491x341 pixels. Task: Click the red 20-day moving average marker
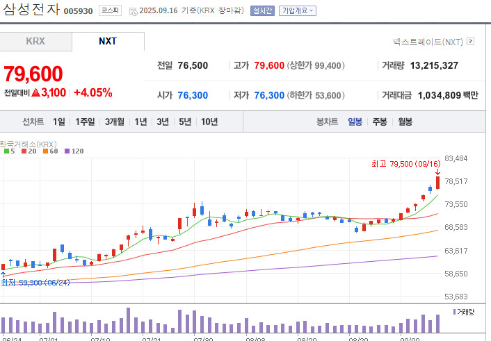pos(24,151)
